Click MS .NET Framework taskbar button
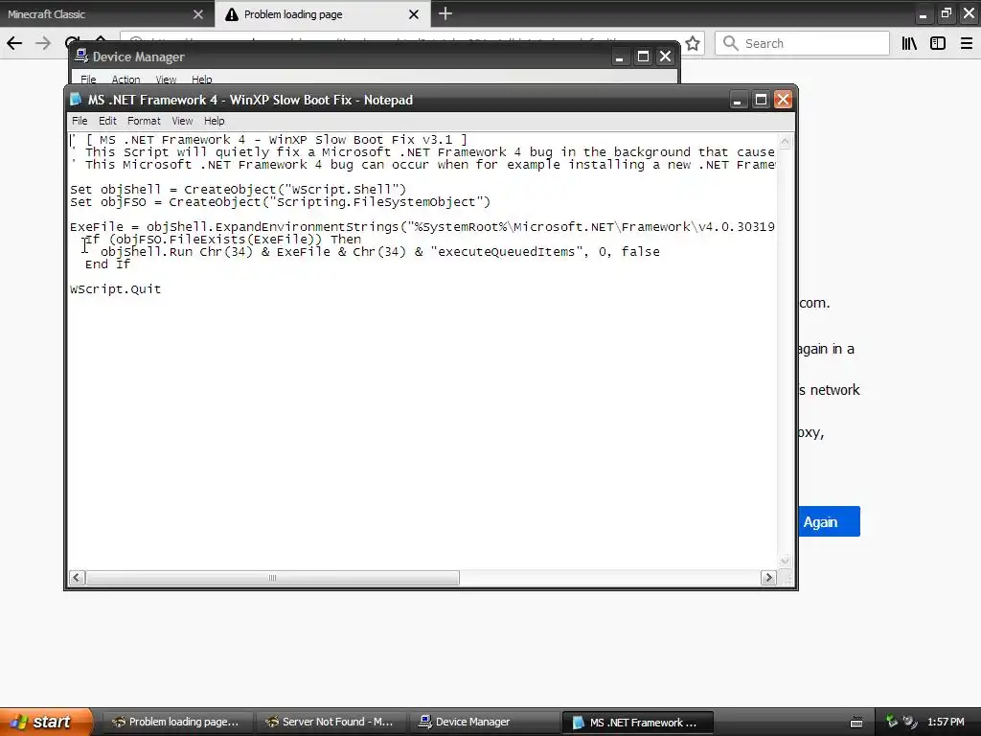The image size is (981, 736). 637,722
